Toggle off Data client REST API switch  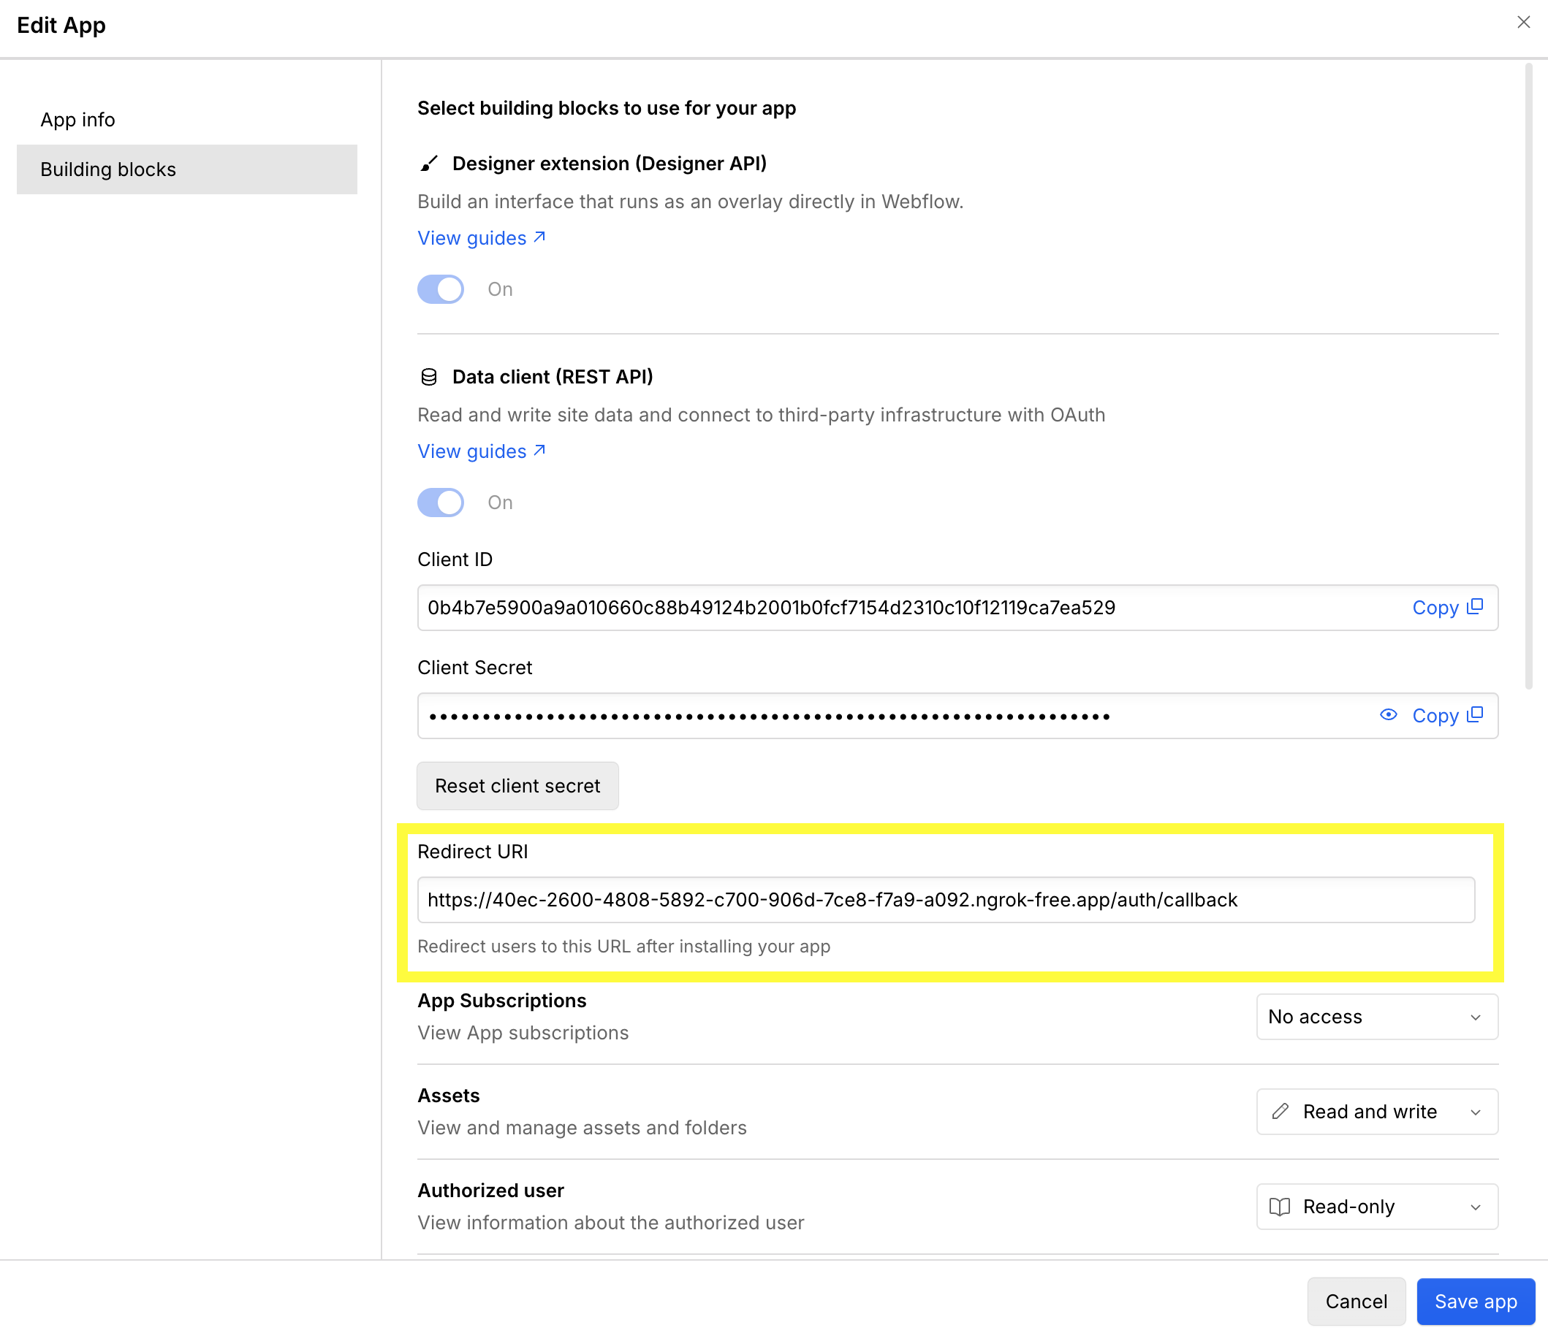[x=440, y=503]
